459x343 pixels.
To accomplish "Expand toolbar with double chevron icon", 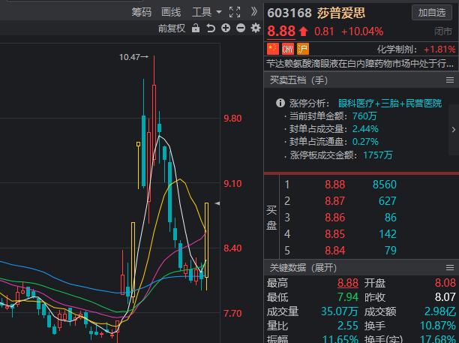I will pyautogui.click(x=254, y=11).
